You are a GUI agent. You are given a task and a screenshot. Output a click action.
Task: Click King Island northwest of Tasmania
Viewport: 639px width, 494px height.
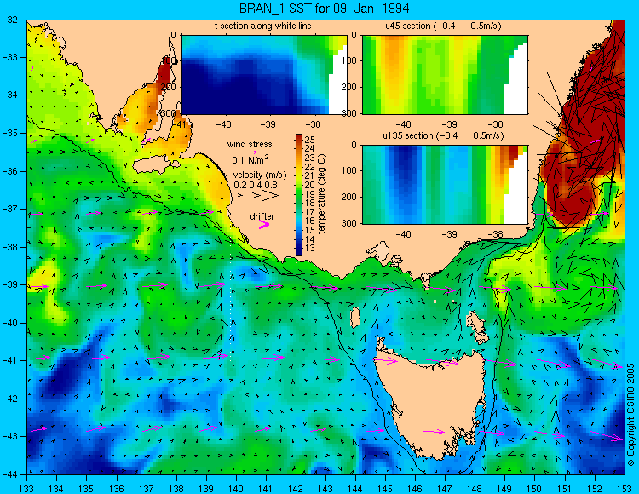click(x=355, y=318)
